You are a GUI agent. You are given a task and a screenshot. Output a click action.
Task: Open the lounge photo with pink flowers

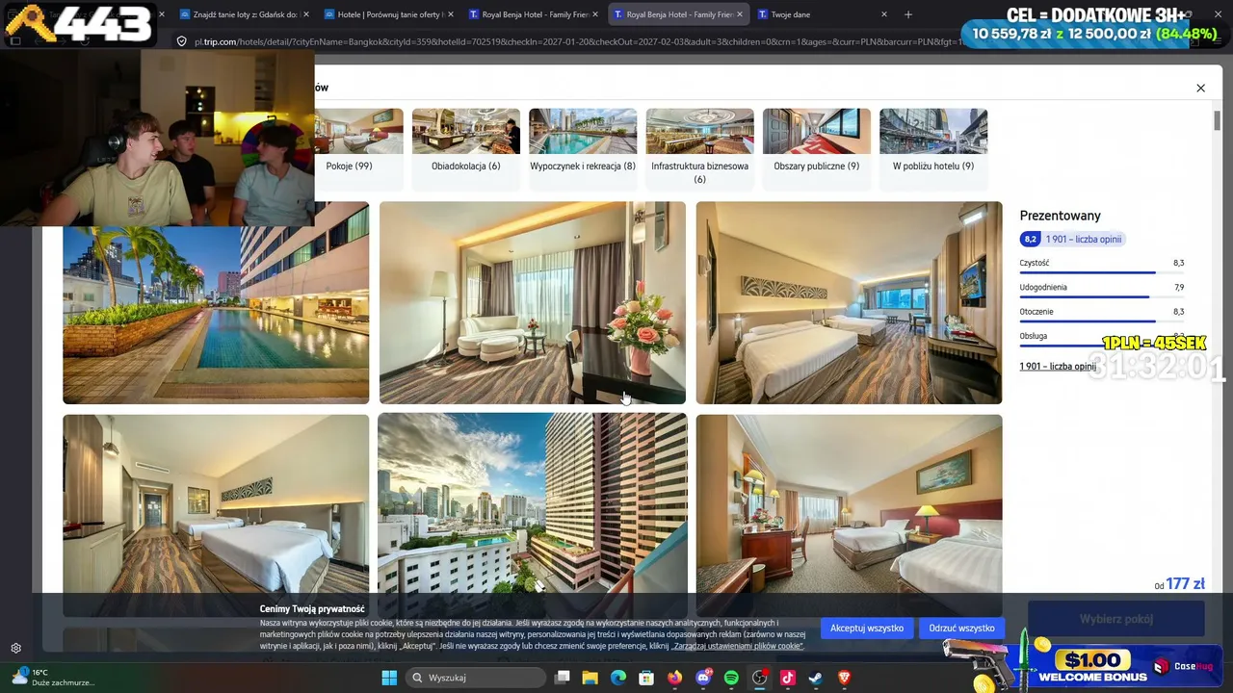click(x=533, y=302)
